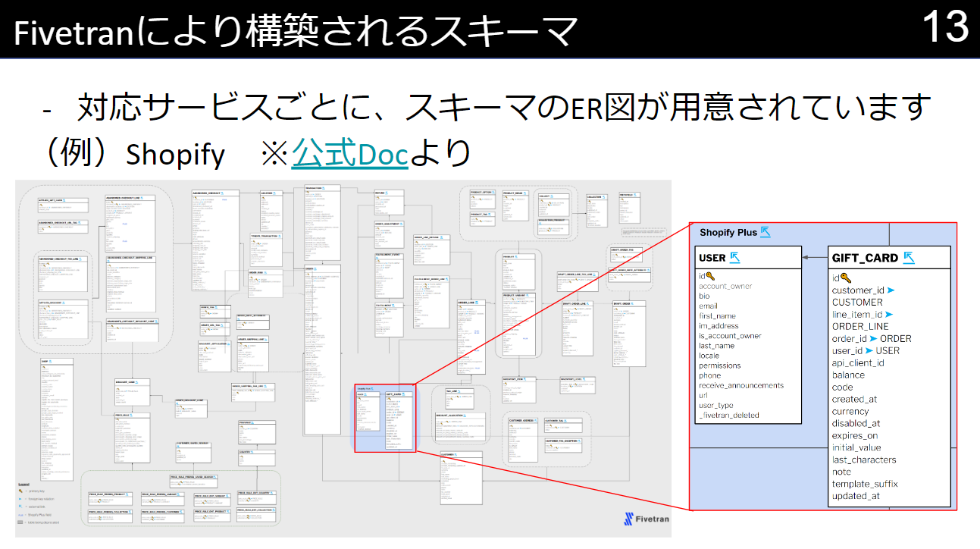
Task: Click the USER table header
Action: point(712,258)
